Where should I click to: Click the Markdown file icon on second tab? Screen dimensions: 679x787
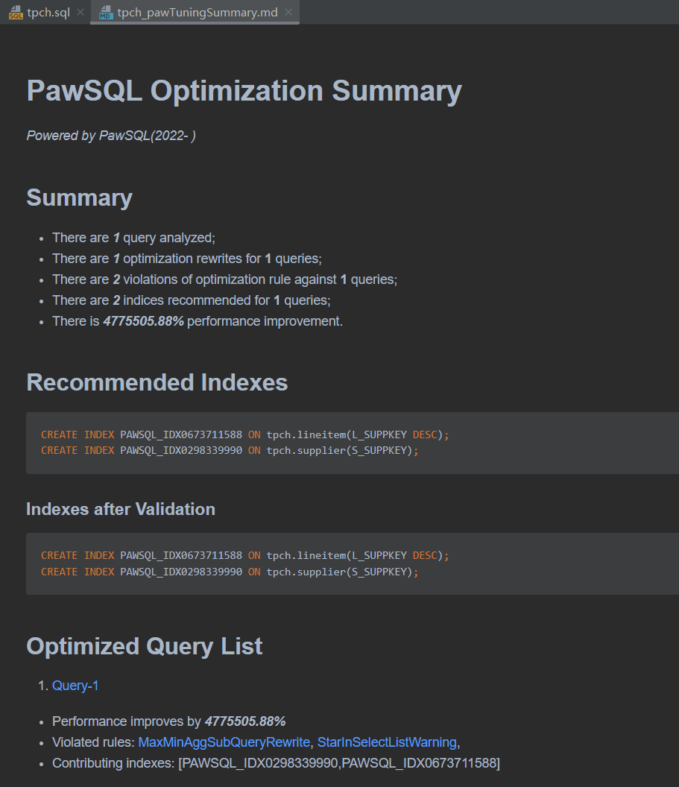point(107,13)
